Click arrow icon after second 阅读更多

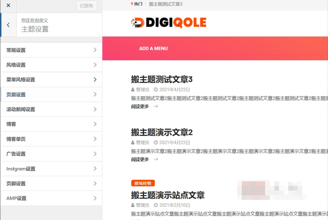pos(156,159)
